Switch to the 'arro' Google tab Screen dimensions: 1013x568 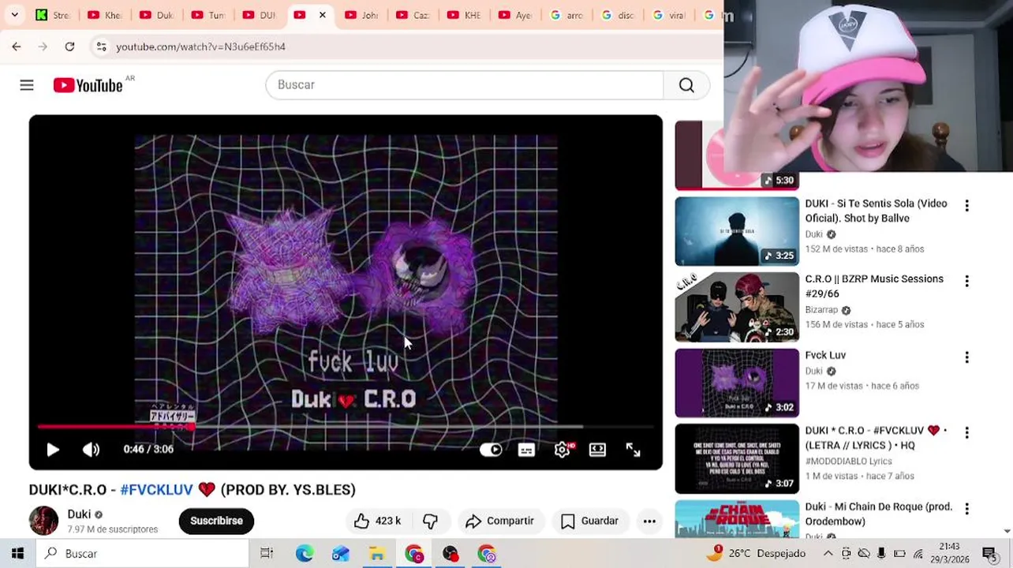click(x=566, y=15)
